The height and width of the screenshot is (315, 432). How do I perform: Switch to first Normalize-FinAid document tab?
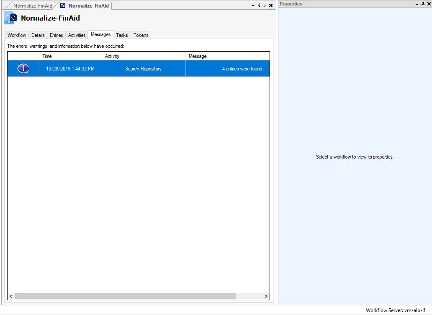[x=33, y=5]
